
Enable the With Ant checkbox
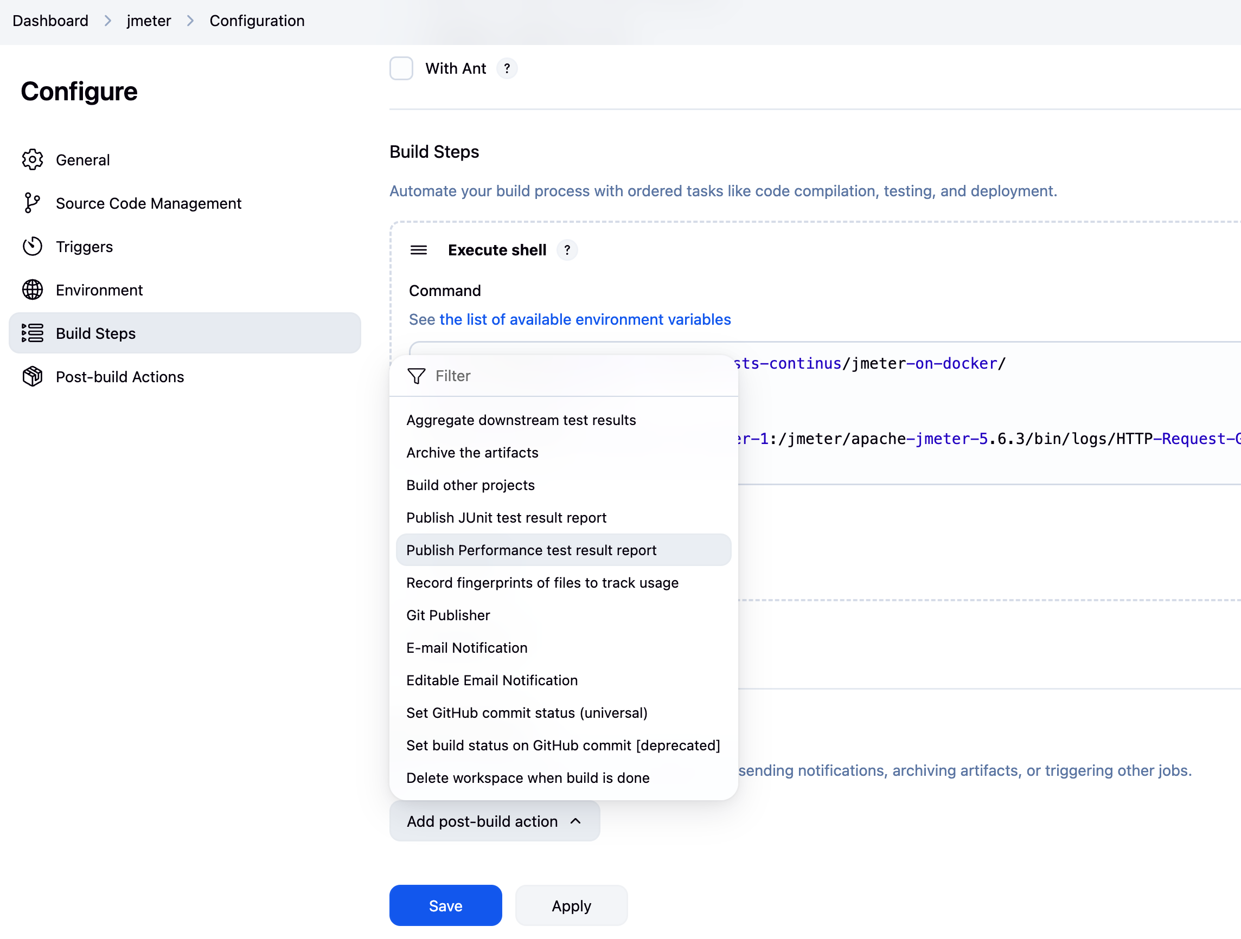point(401,68)
